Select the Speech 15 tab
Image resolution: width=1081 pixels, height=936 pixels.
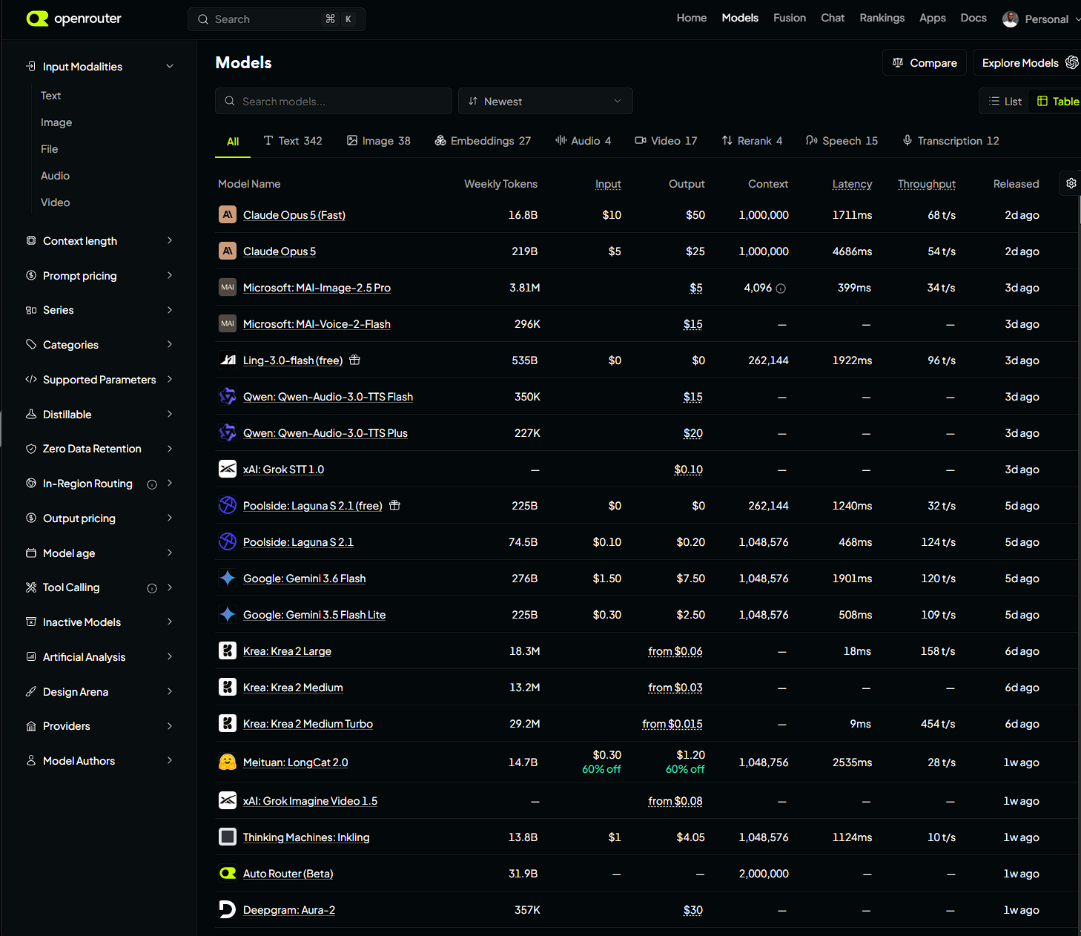(842, 141)
